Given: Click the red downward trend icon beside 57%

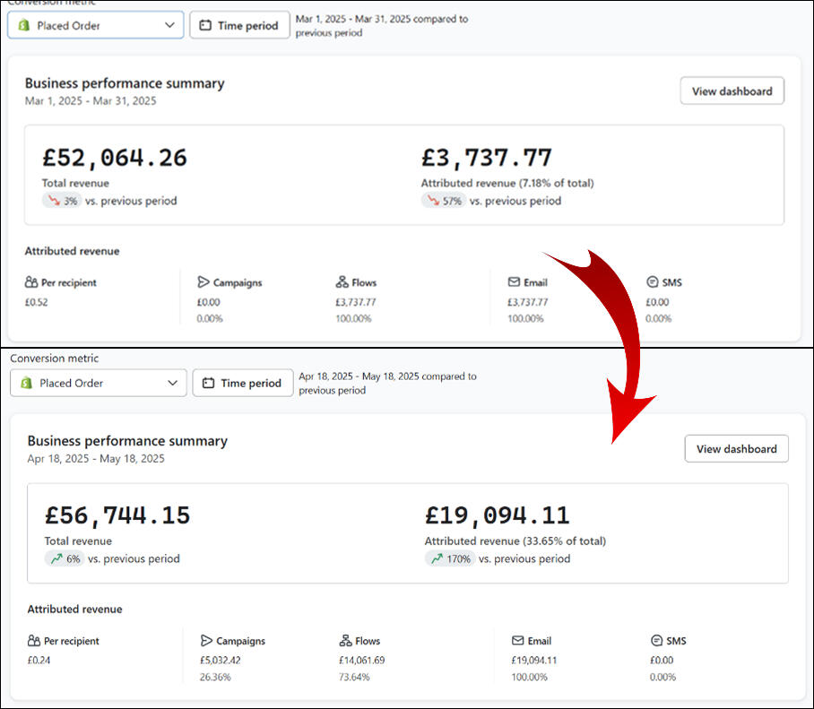Looking at the screenshot, I should click(434, 201).
